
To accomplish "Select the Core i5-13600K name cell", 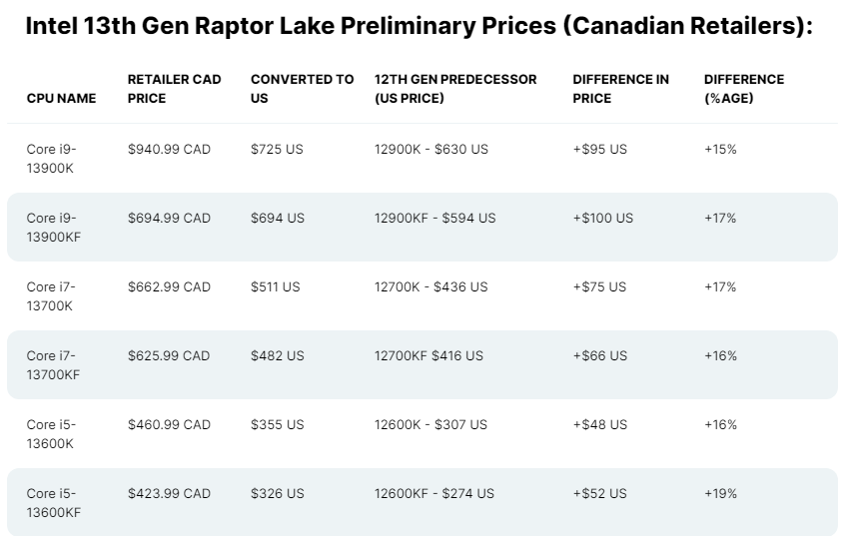I will [x=52, y=434].
